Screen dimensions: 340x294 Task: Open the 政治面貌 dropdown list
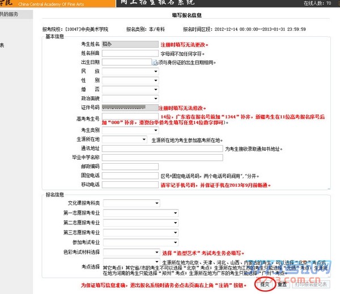click(x=130, y=98)
